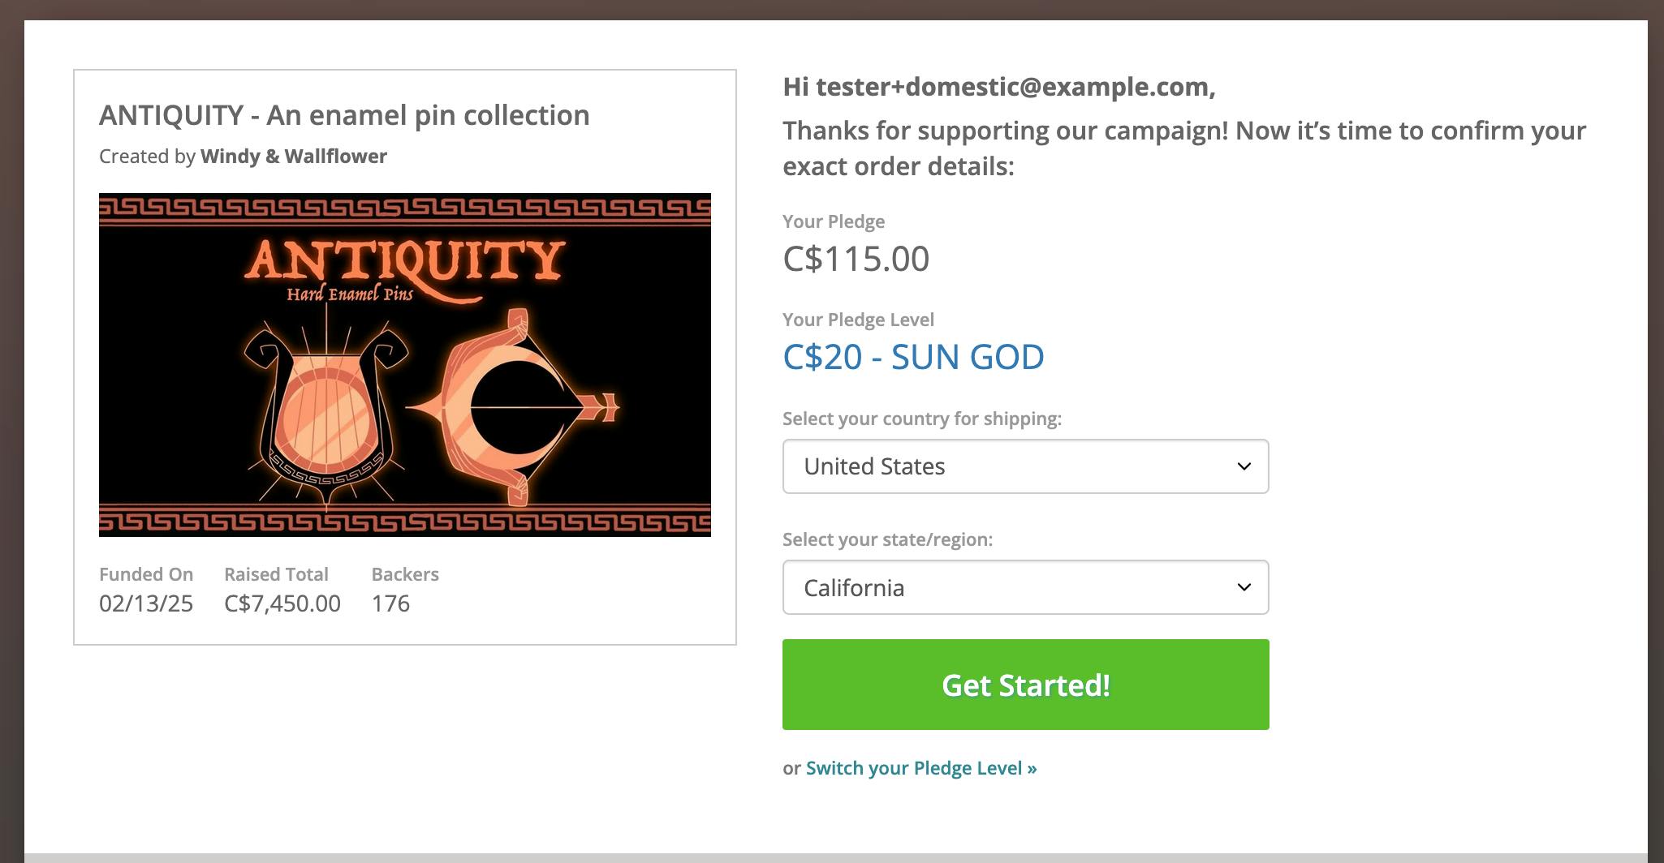
Task: Click the Funded On date 02/13/25
Action: click(146, 603)
